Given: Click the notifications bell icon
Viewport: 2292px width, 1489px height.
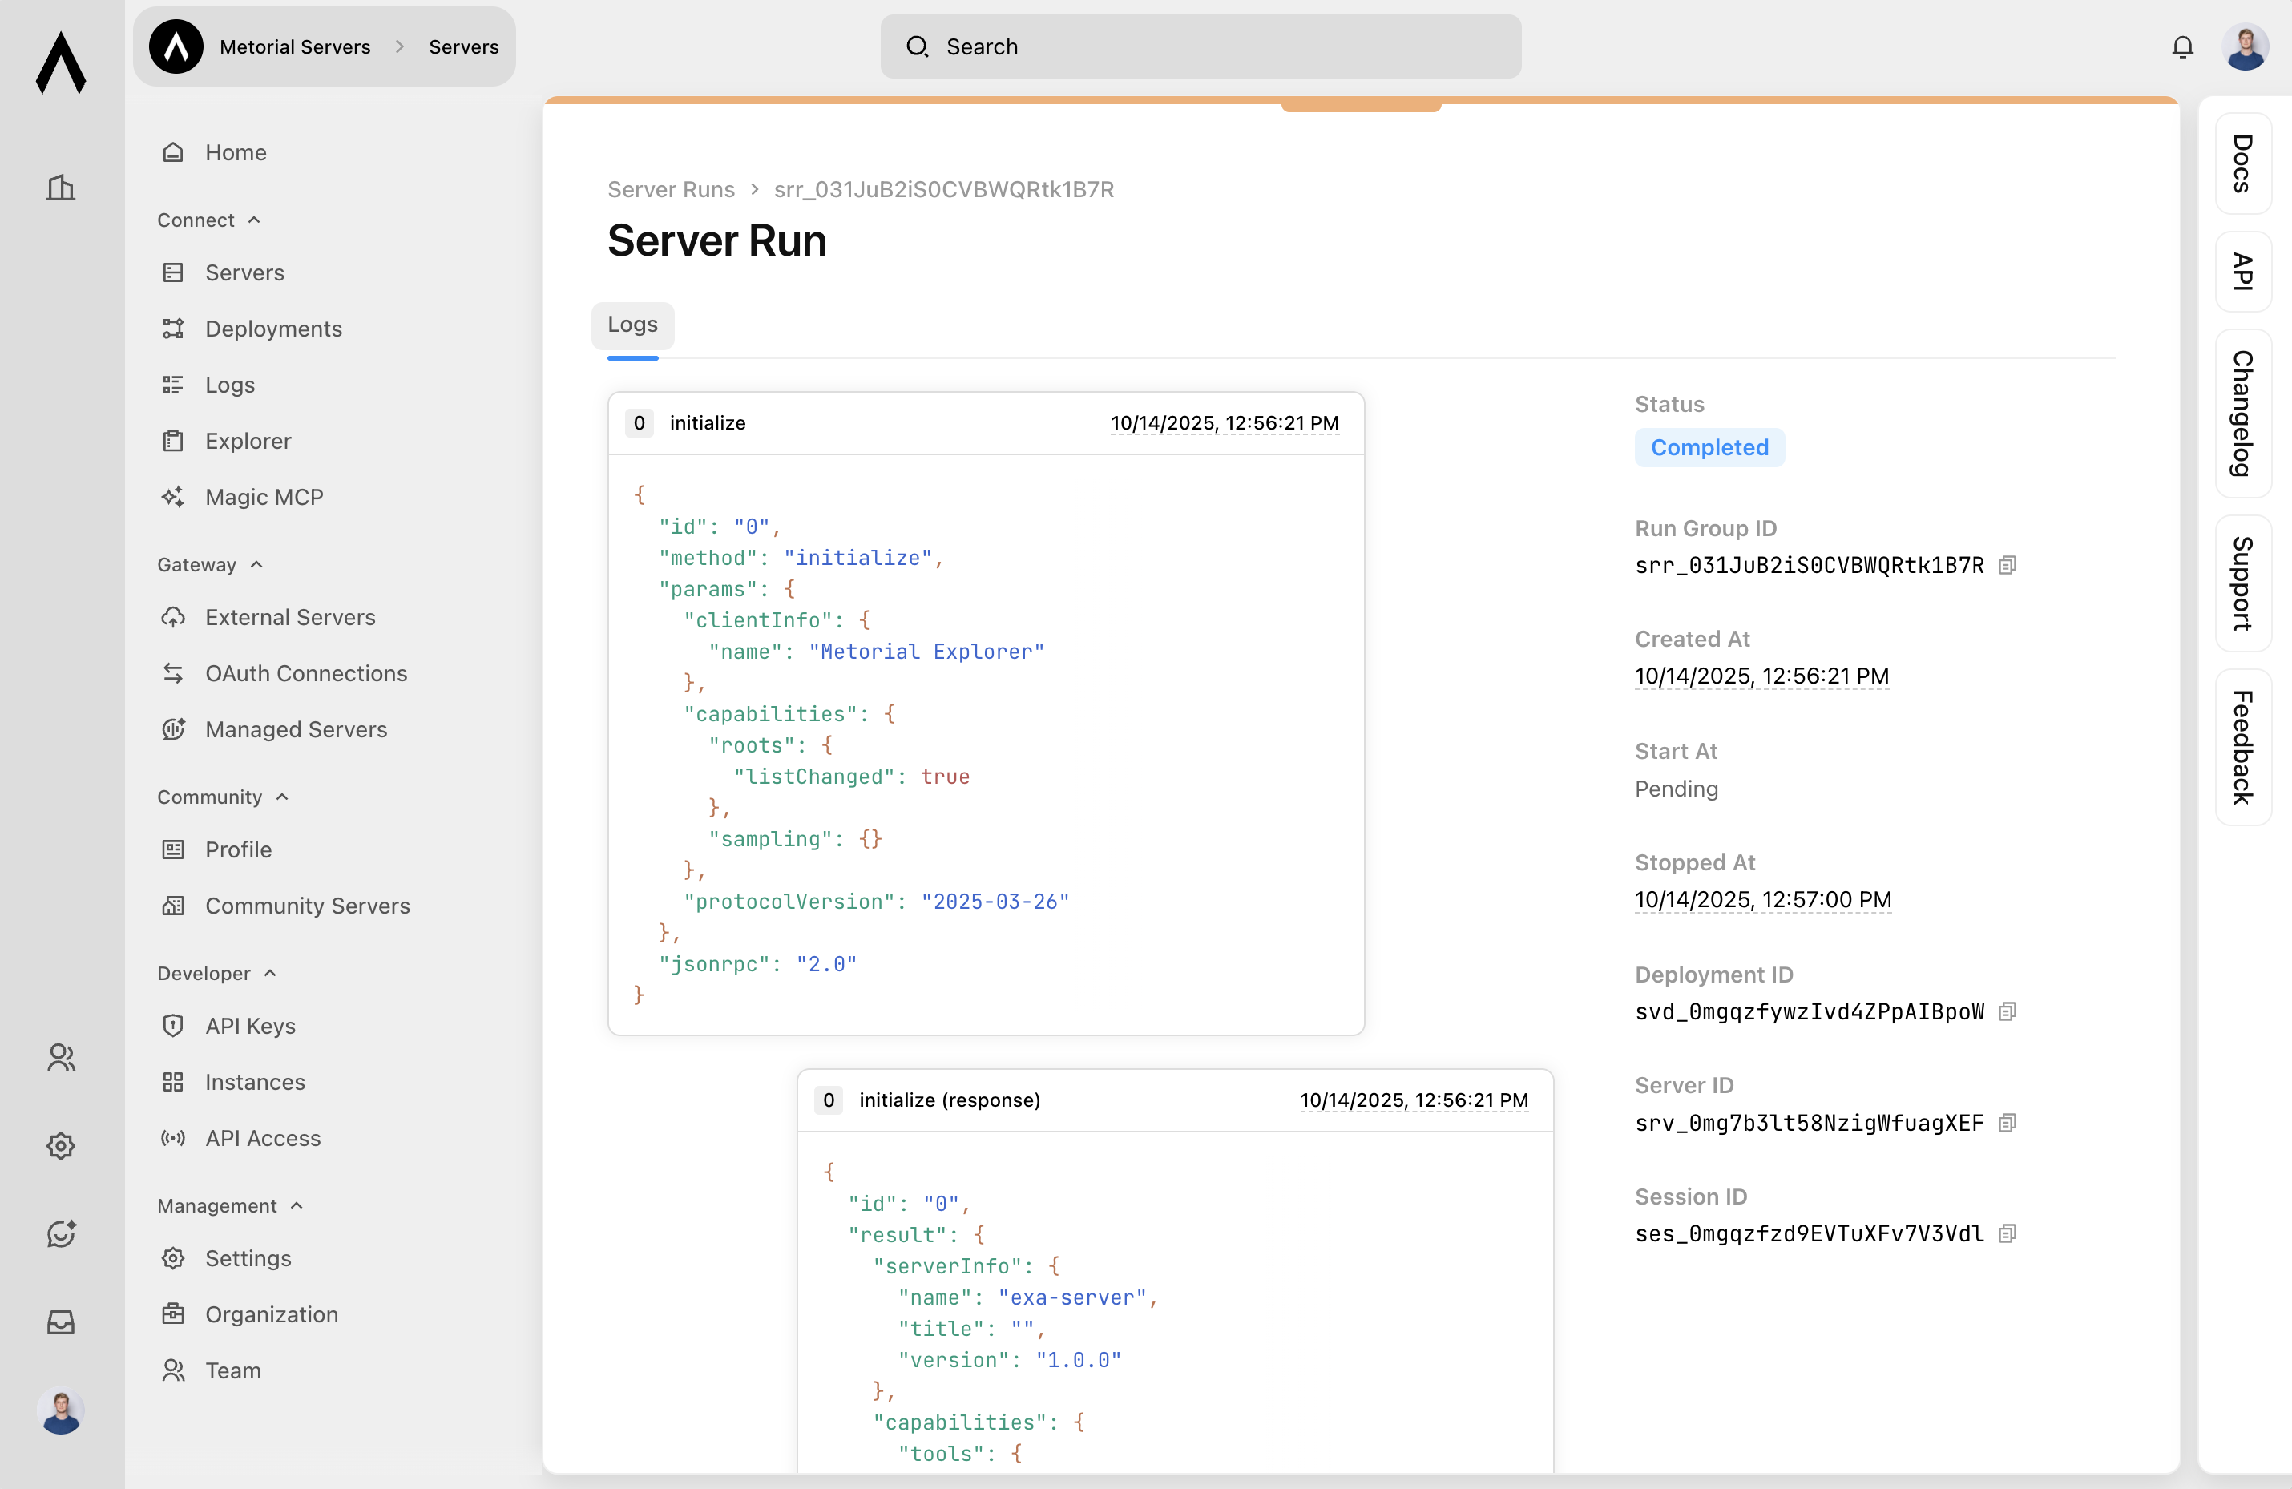Looking at the screenshot, I should (x=2182, y=46).
